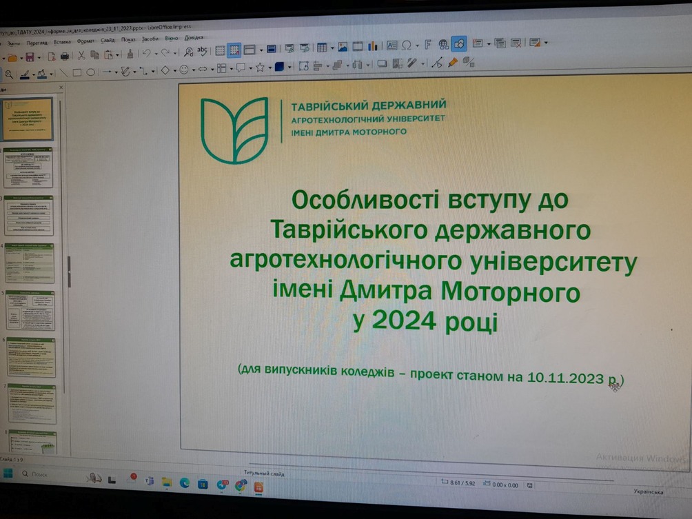Insert hyperlink globe icon

443,44
